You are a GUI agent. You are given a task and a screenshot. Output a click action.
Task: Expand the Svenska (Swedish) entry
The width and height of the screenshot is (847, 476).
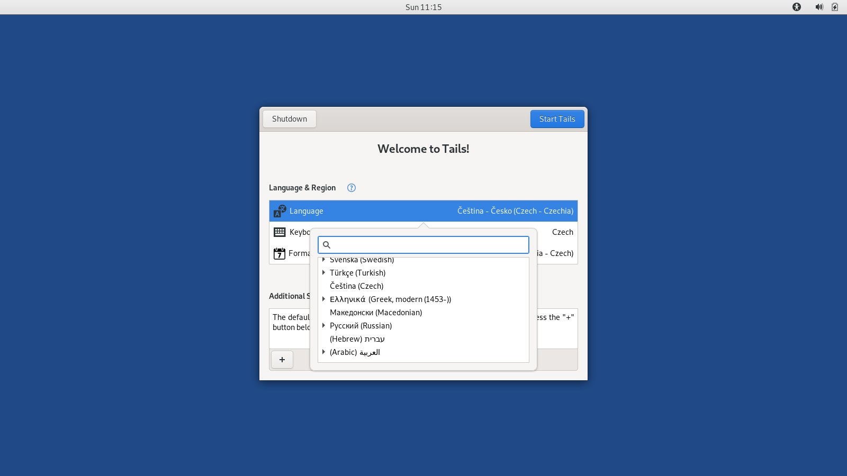(323, 260)
